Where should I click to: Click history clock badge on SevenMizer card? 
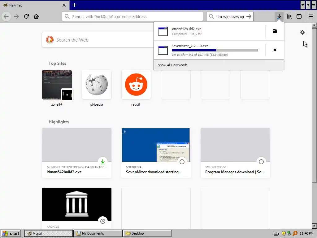coord(182,161)
